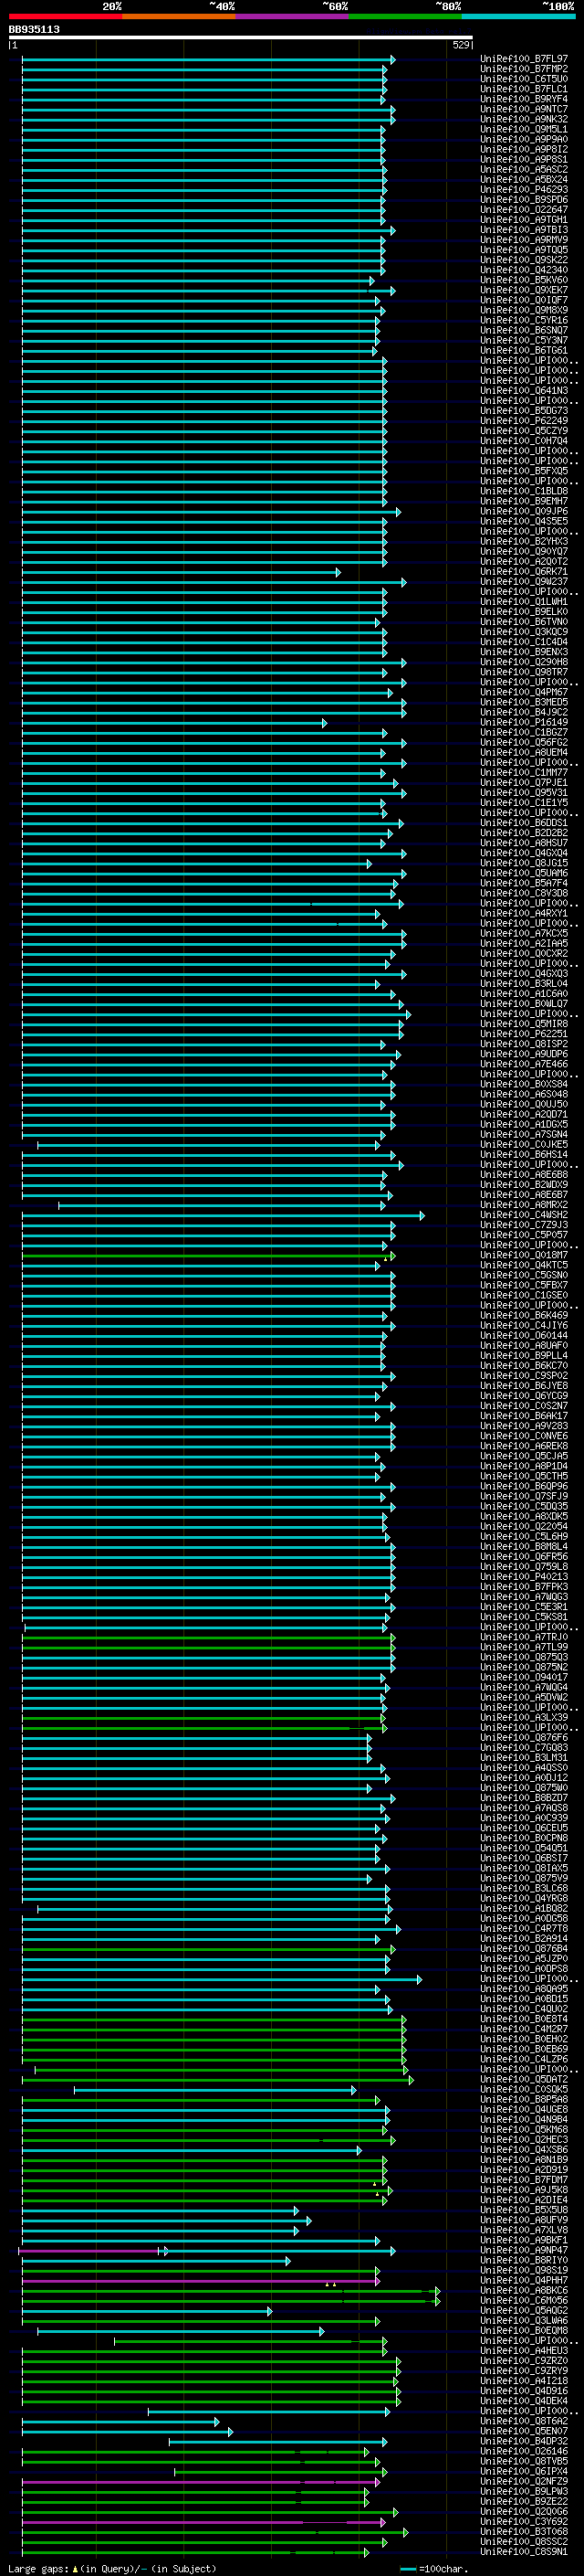The image size is (584, 2576).
Task: Select the UniRef100_C0H7Q4 label
Action: tap(524, 441)
